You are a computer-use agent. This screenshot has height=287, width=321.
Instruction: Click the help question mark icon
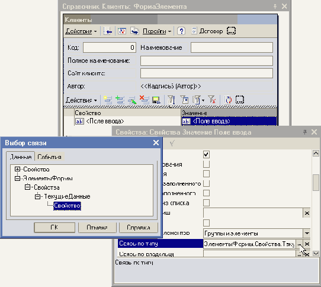[181, 31]
